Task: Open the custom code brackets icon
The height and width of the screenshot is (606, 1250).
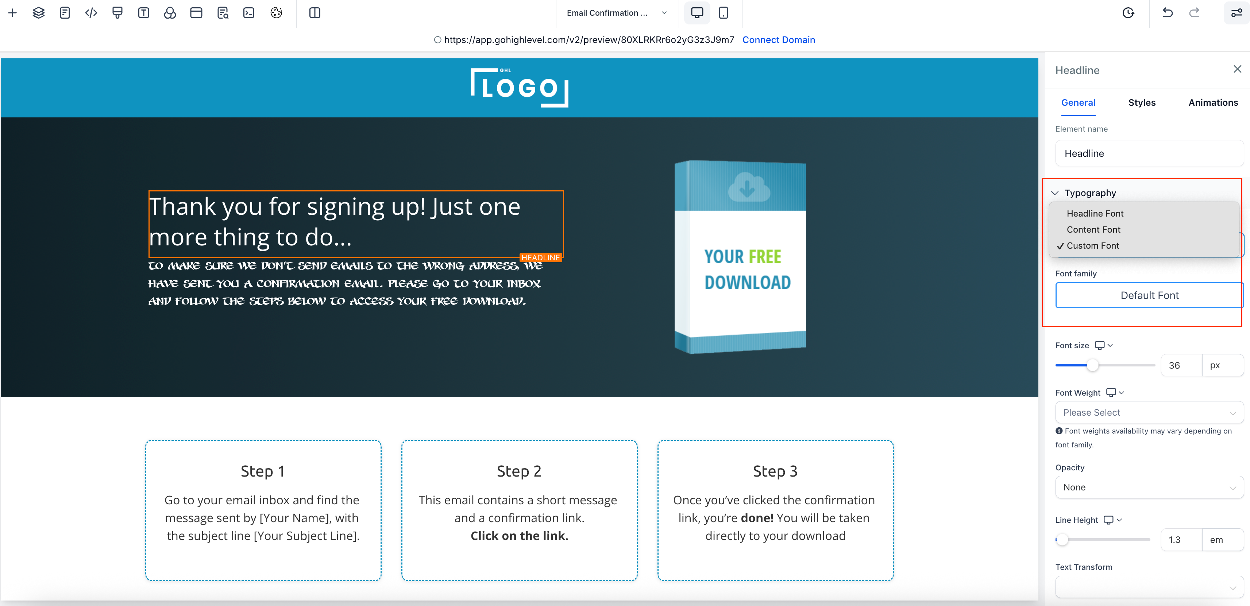Action: [91, 13]
